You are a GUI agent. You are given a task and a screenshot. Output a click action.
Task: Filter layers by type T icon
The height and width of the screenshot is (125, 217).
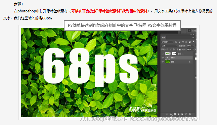(x=183, y=42)
